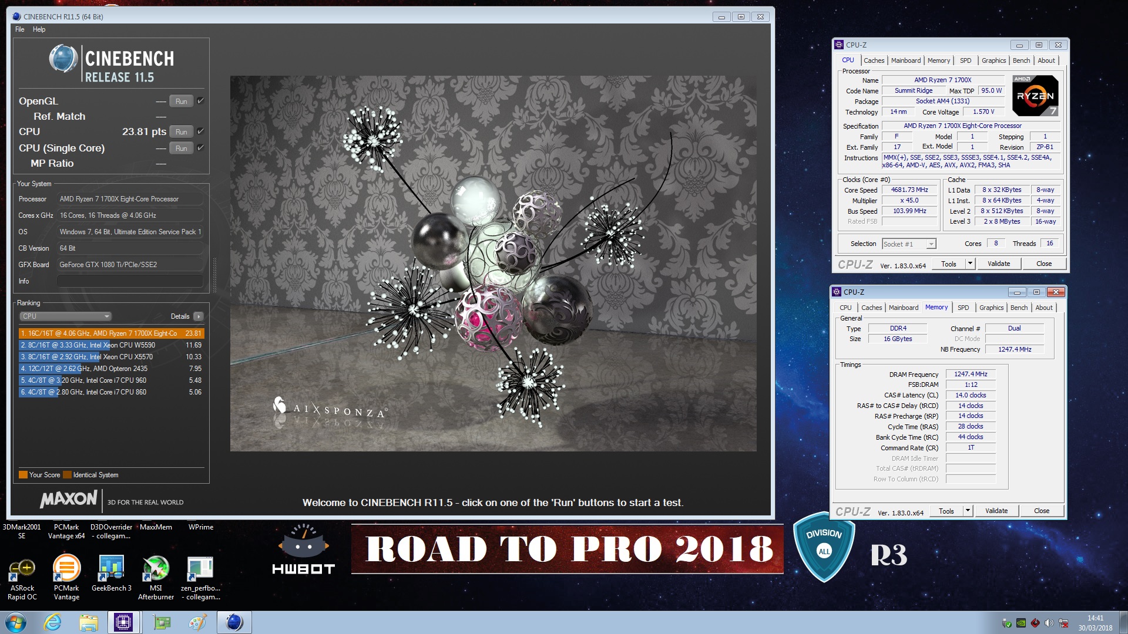Image resolution: width=1128 pixels, height=634 pixels.
Task: Click Tools button in upper CPU-Z
Action: click(x=948, y=264)
